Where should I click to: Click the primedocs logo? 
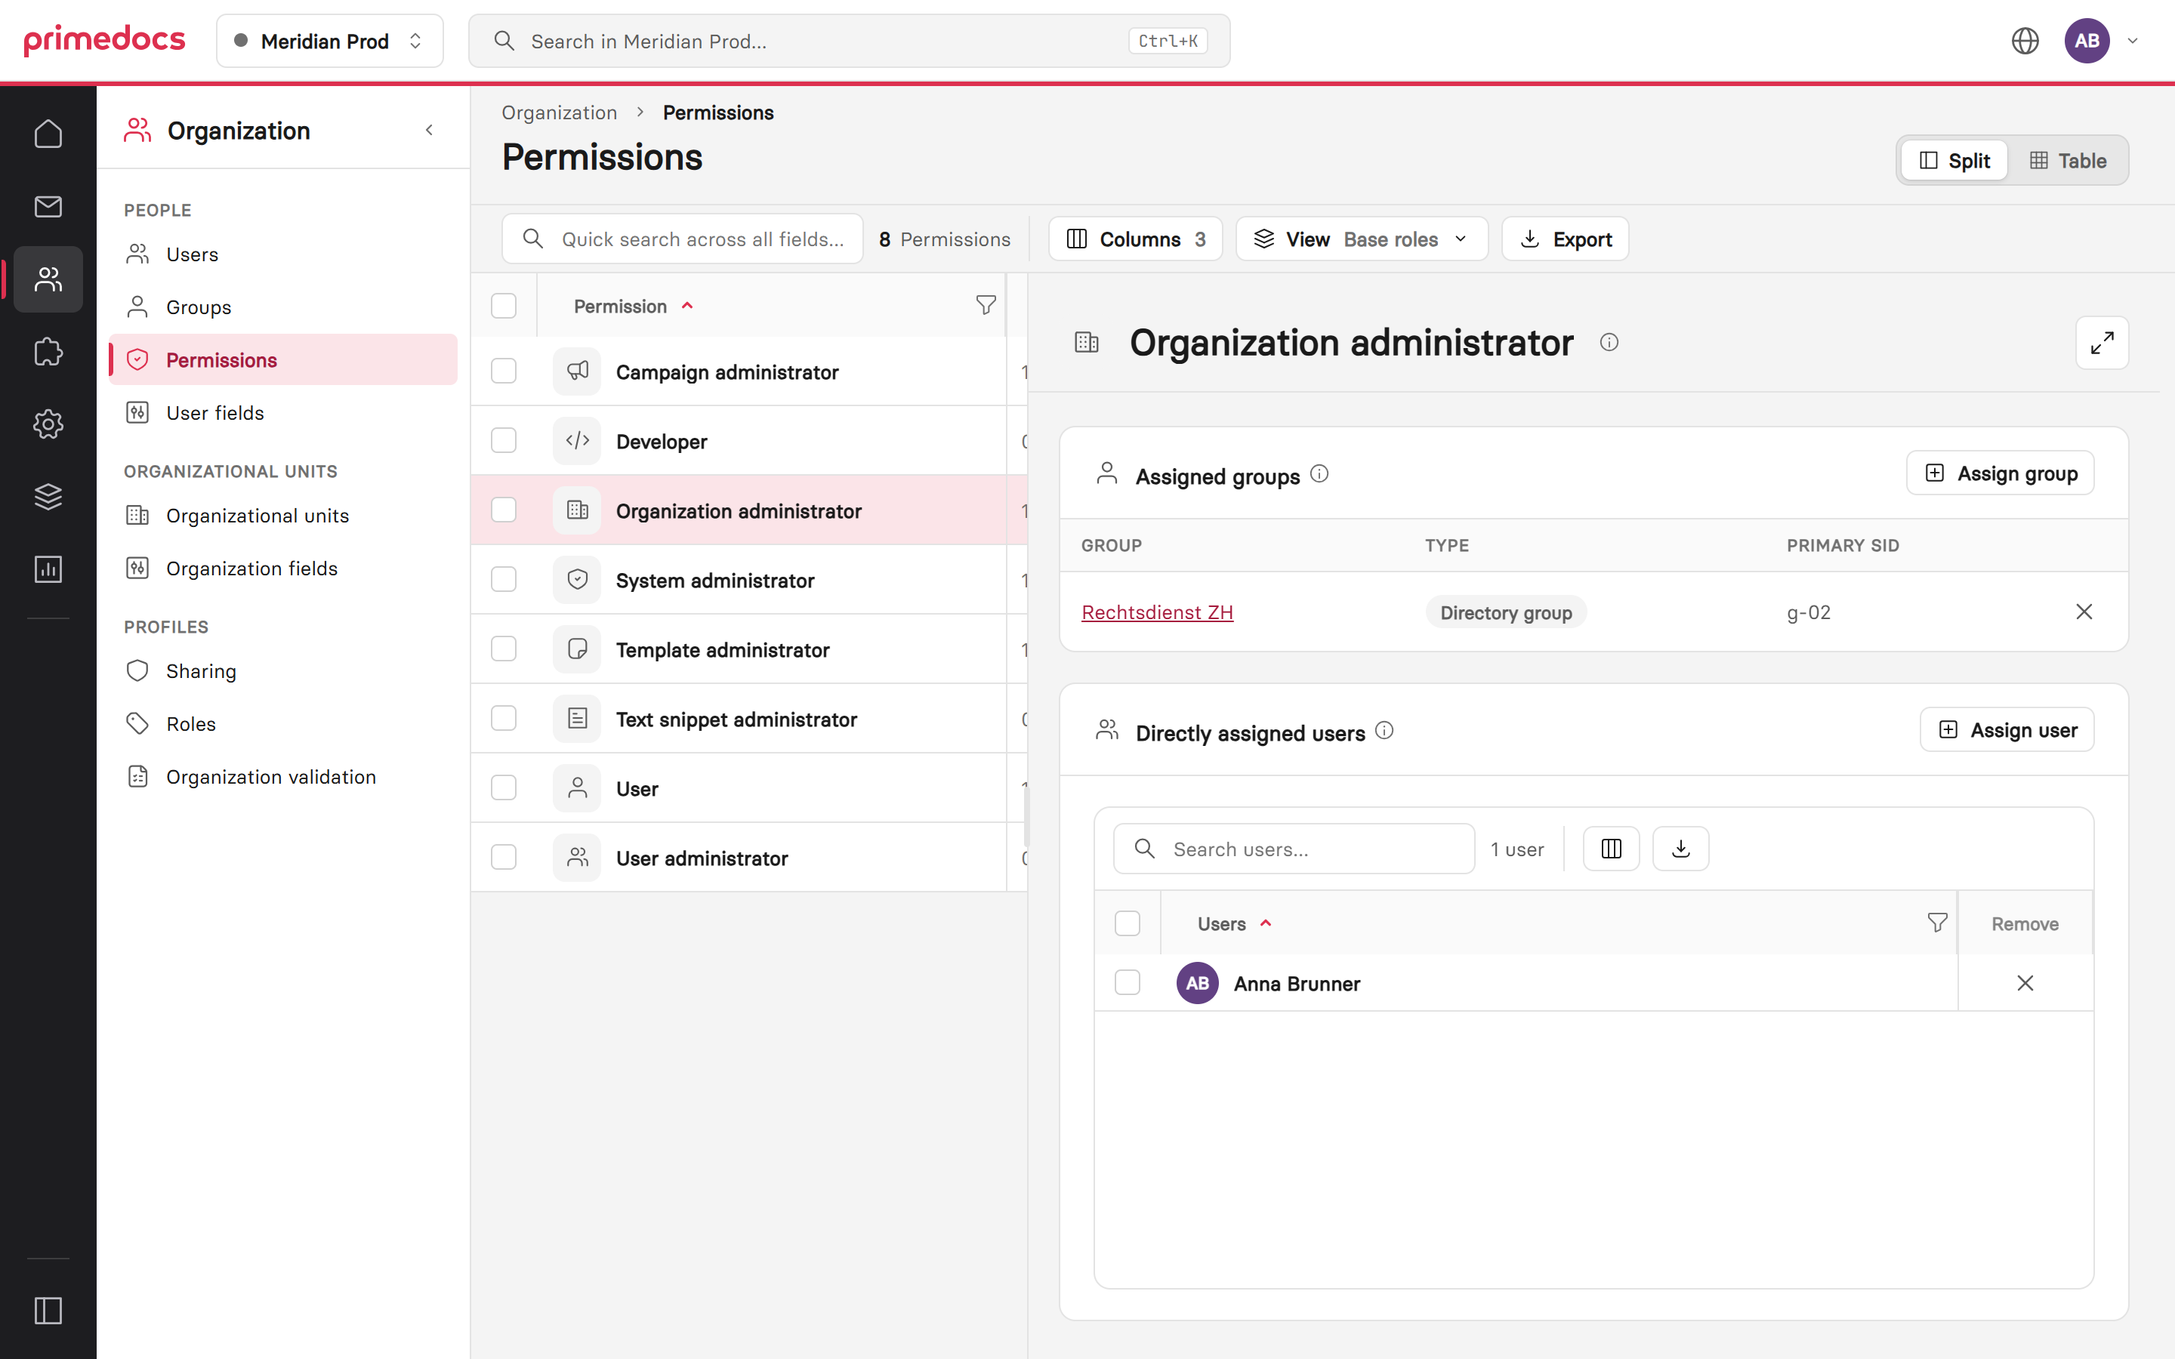pyautogui.click(x=104, y=41)
